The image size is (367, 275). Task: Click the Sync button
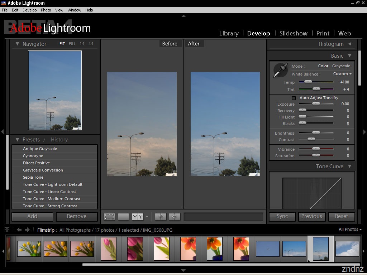click(x=282, y=217)
